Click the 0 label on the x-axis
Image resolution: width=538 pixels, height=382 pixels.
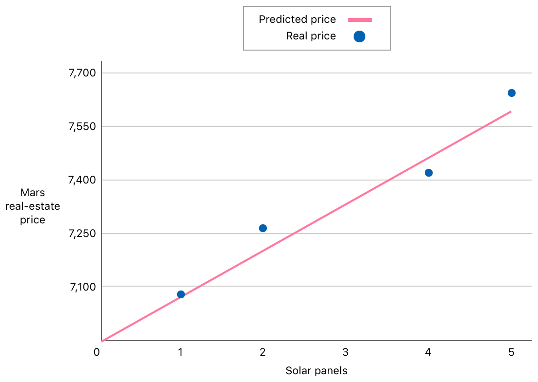[x=97, y=352]
